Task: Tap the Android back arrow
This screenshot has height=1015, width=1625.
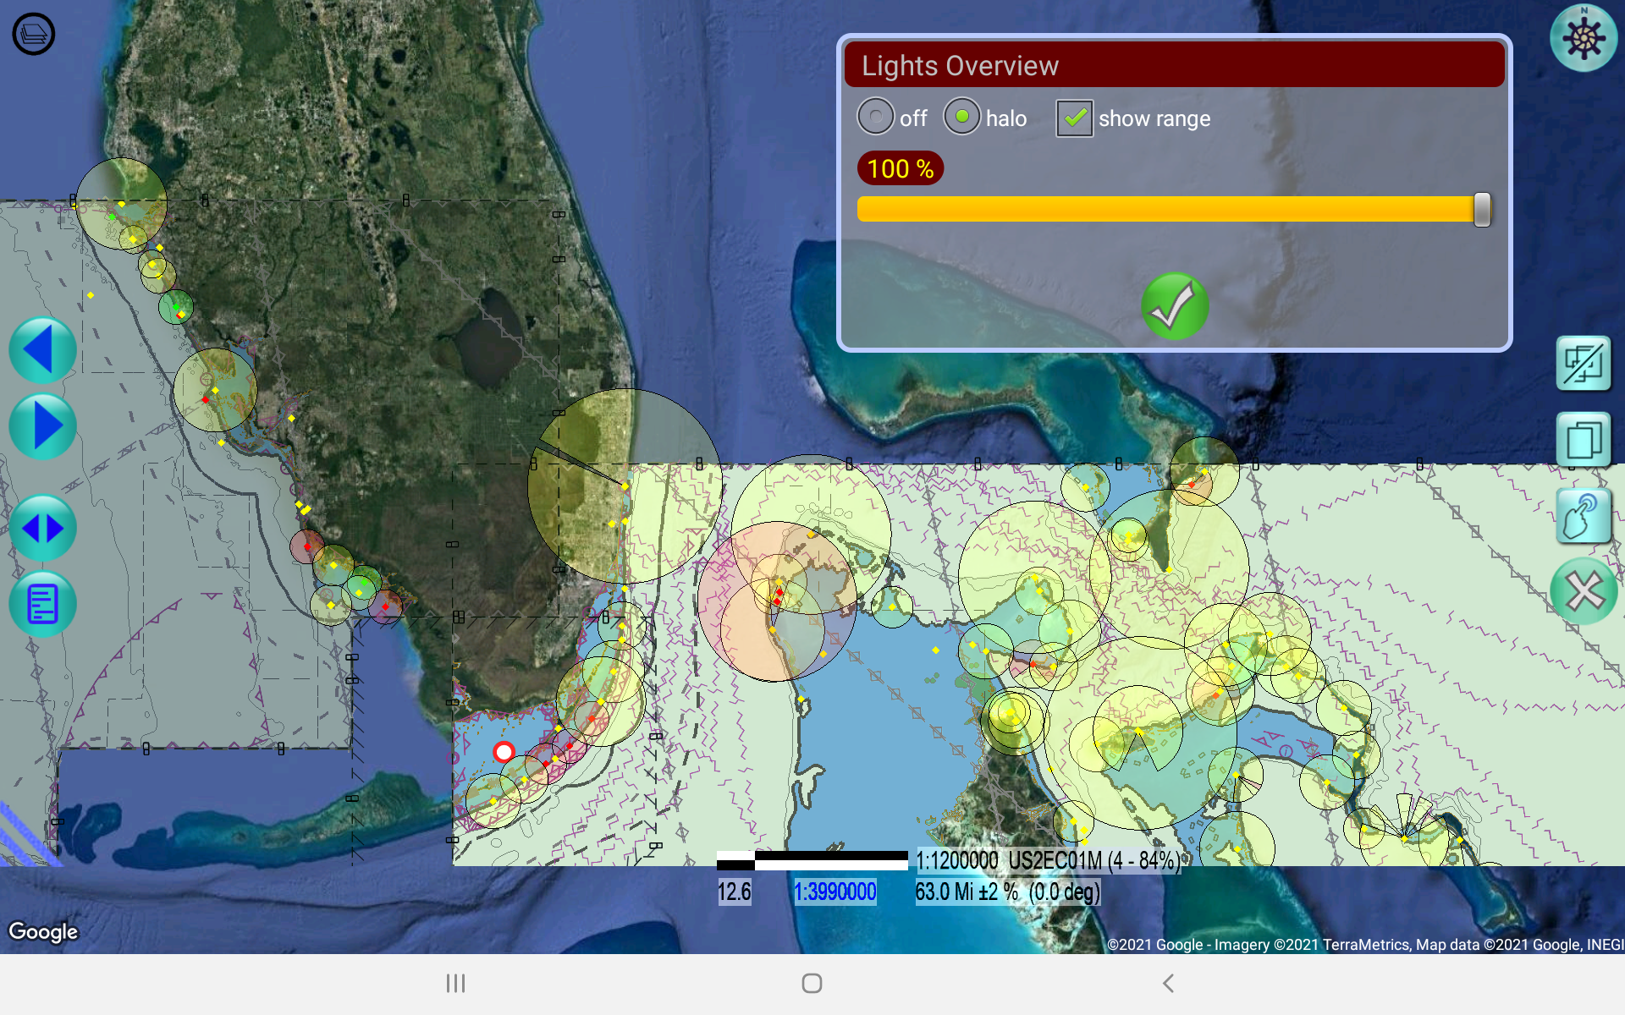Action: click(1168, 983)
